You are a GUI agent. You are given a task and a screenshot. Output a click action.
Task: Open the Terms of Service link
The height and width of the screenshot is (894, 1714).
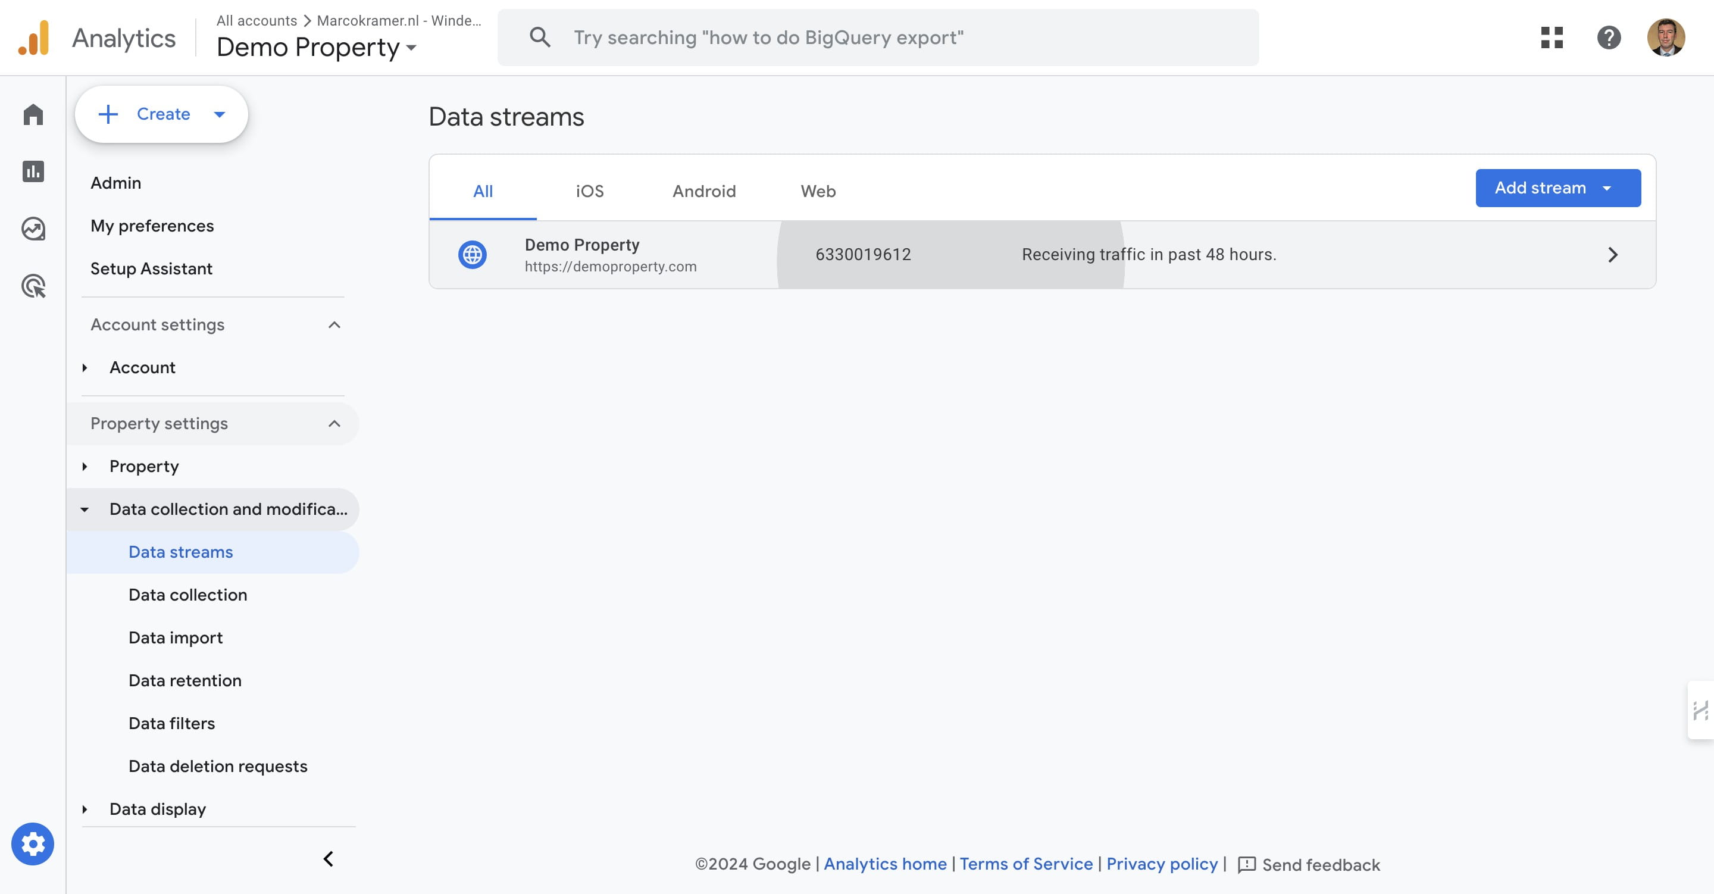pos(1026,864)
